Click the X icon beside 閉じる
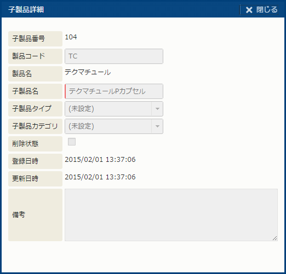The height and width of the screenshot is (274, 286). coord(249,10)
